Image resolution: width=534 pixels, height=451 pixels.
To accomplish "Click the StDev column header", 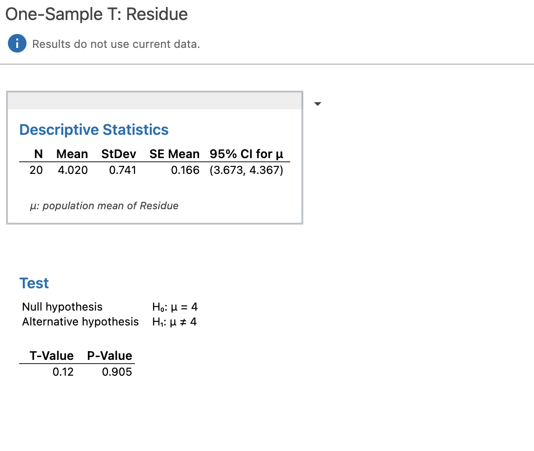I will coord(119,154).
